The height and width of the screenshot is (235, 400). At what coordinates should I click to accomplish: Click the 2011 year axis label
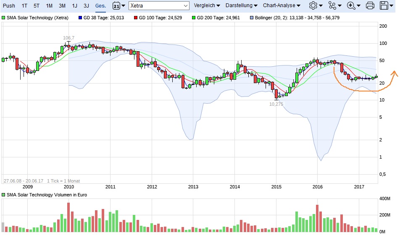click(111, 187)
